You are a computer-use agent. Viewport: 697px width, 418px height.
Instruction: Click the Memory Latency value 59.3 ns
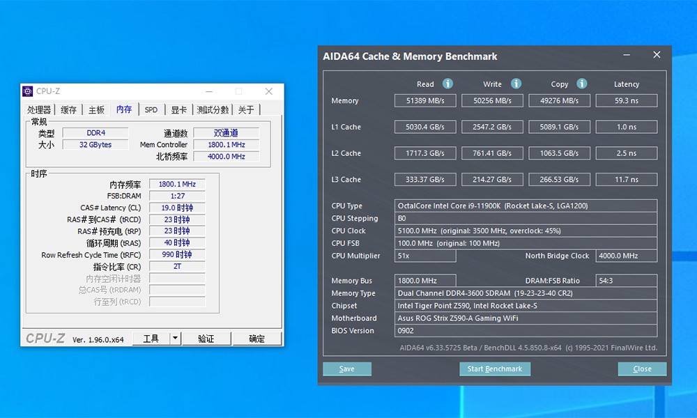tap(627, 101)
